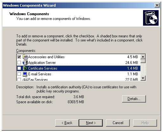Image resolution: width=164 pixels, height=132 pixels.
Task: Select the Application Server component
Action: point(79,63)
